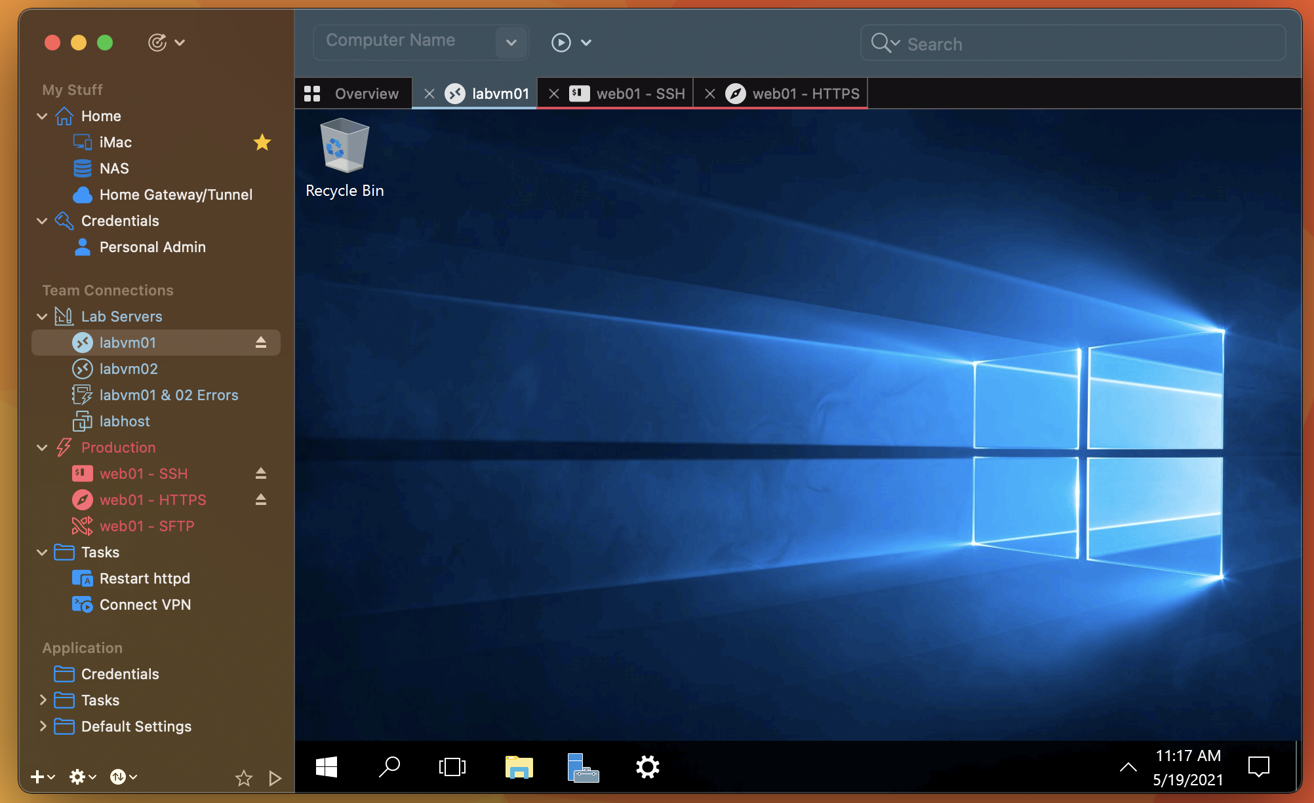
Task: Select the labhost connection
Action: tap(125, 421)
